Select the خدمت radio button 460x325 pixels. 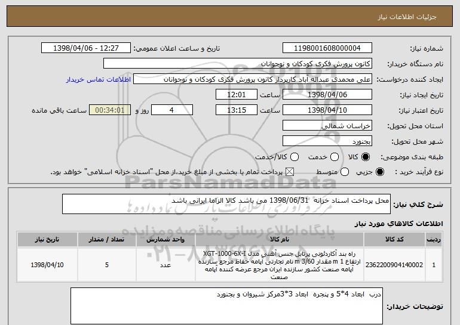pyautogui.click(x=335, y=157)
